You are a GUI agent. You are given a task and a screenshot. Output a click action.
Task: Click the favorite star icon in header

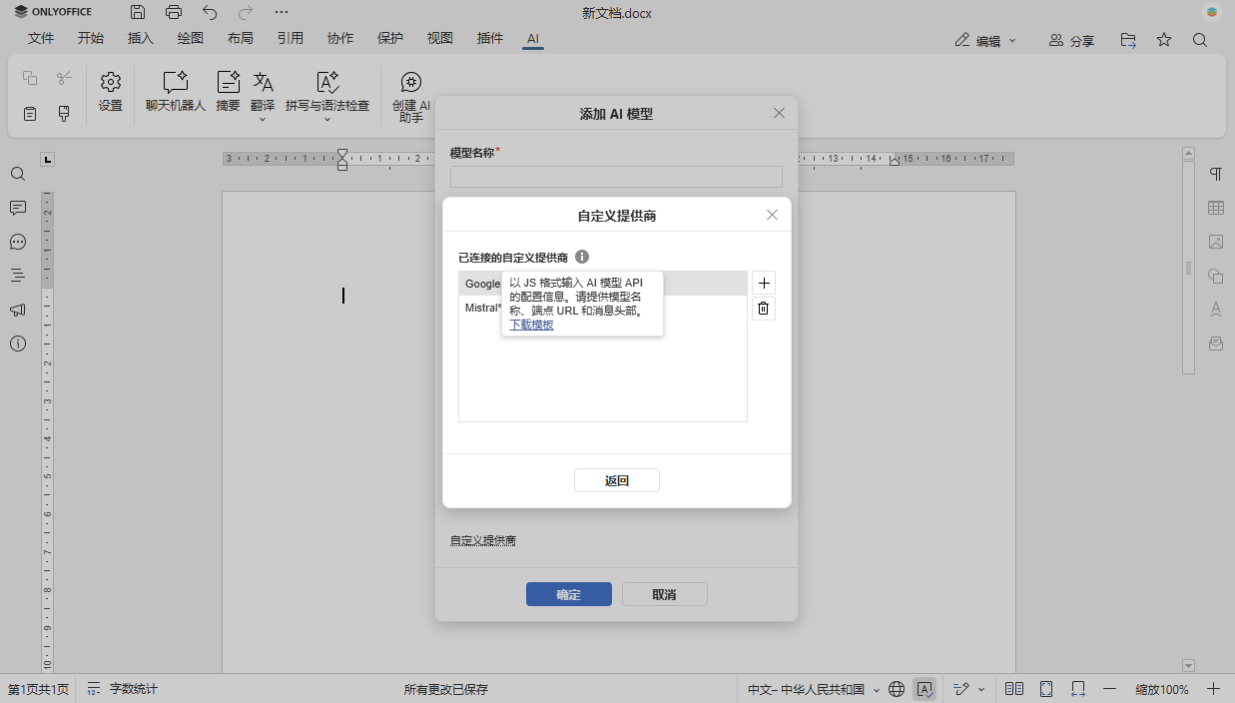1164,40
